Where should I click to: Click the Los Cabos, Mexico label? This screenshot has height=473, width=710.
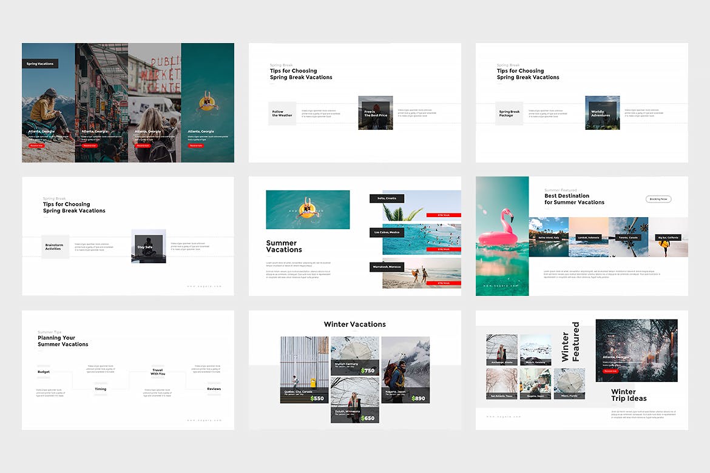tap(387, 232)
